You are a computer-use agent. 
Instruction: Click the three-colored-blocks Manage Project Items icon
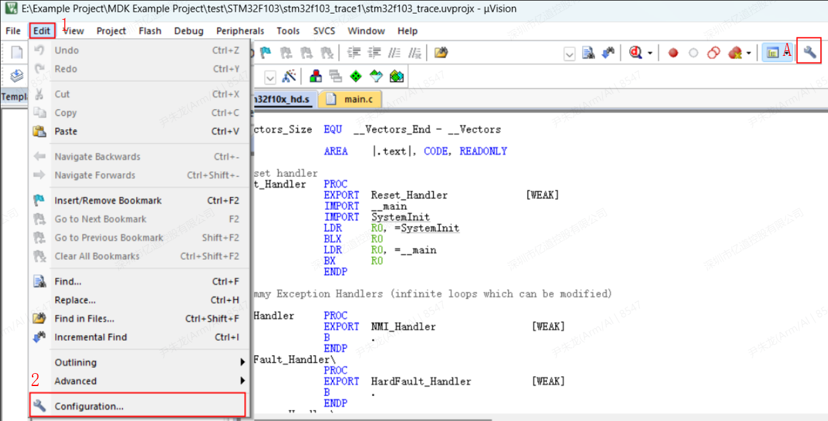(316, 76)
